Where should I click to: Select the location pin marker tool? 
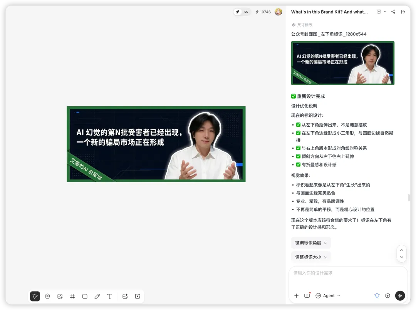[47, 296]
